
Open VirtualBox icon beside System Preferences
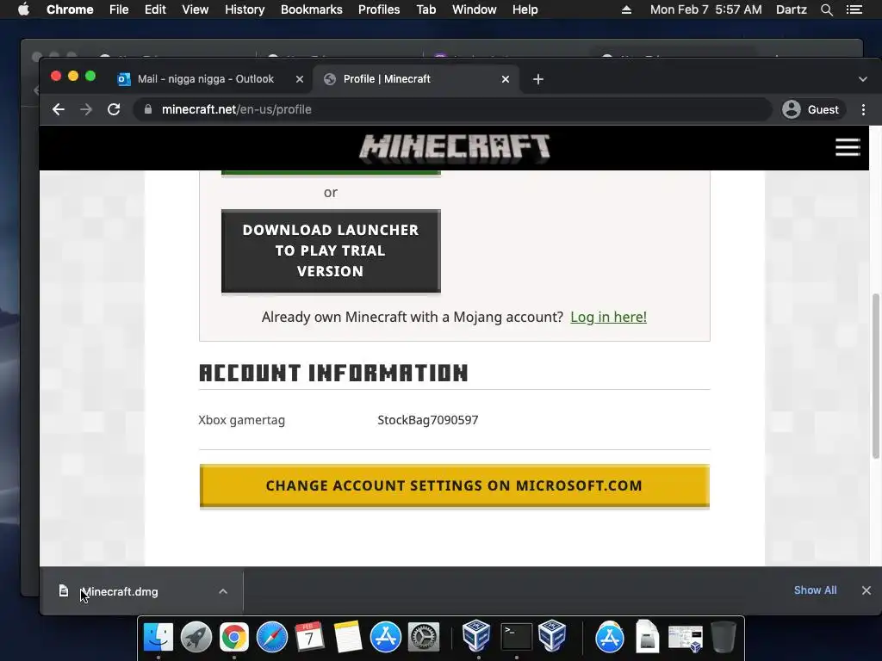click(476, 636)
